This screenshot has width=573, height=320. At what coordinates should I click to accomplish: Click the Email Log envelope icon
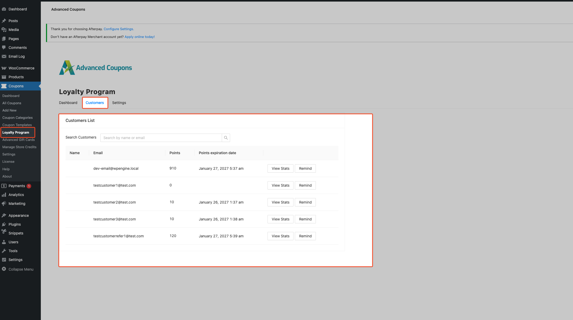[4, 56]
